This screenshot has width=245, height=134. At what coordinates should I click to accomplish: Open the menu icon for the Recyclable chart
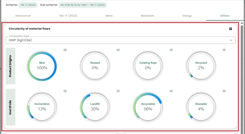pos(171,91)
